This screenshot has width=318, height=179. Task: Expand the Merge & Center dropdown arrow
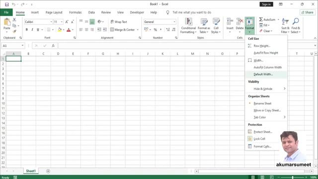[x=138, y=30]
